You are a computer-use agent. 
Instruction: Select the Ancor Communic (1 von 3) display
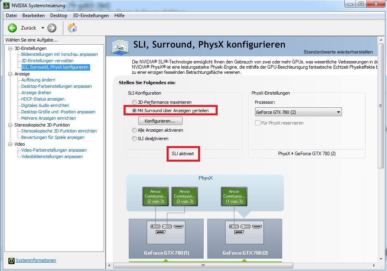(x=234, y=196)
